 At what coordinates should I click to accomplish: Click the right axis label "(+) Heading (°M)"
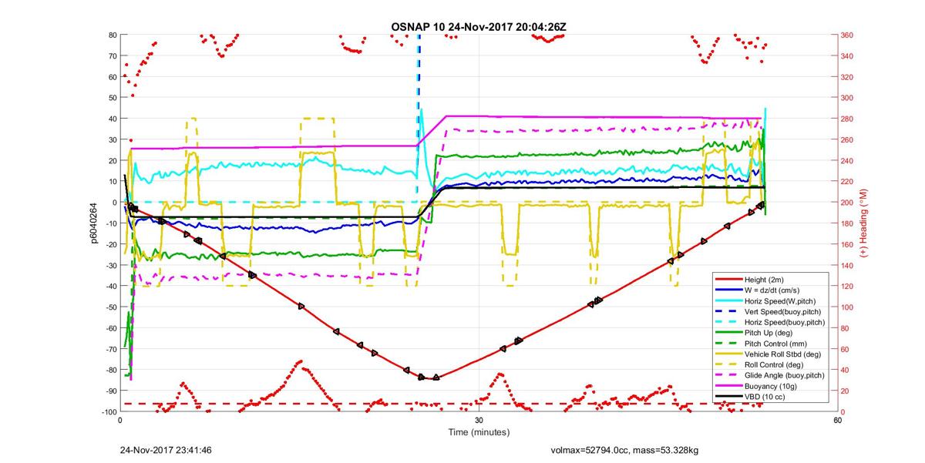[864, 223]
